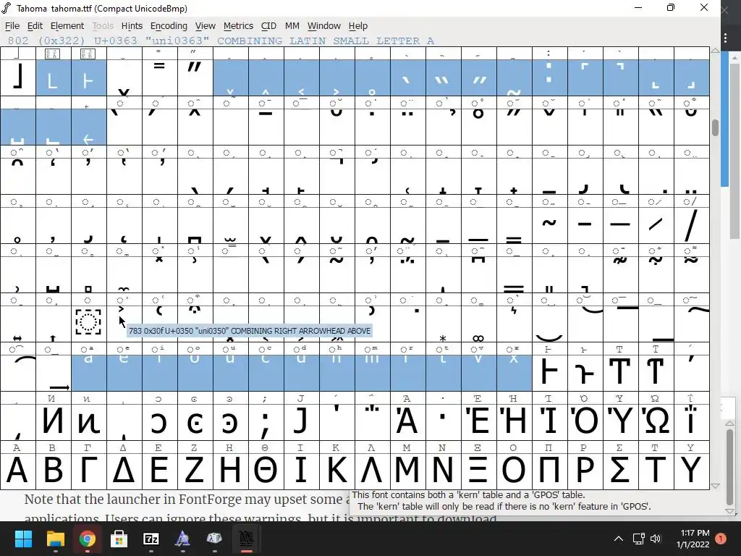Open the Windows Start menu
The width and height of the screenshot is (741, 556).
coord(23,539)
